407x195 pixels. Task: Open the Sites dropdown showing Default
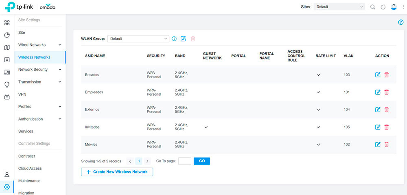pos(339,7)
